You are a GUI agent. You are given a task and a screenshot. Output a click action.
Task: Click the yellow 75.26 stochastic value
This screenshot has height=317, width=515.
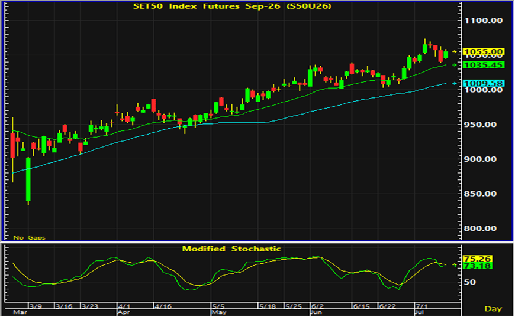click(477, 259)
